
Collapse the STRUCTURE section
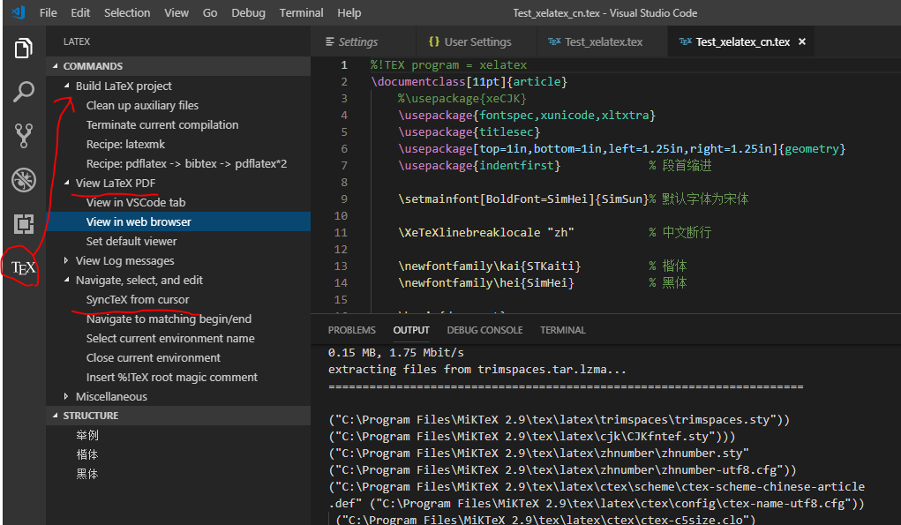(56, 416)
